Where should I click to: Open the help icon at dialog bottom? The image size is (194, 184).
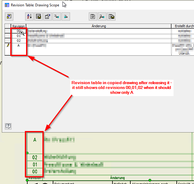8,126
